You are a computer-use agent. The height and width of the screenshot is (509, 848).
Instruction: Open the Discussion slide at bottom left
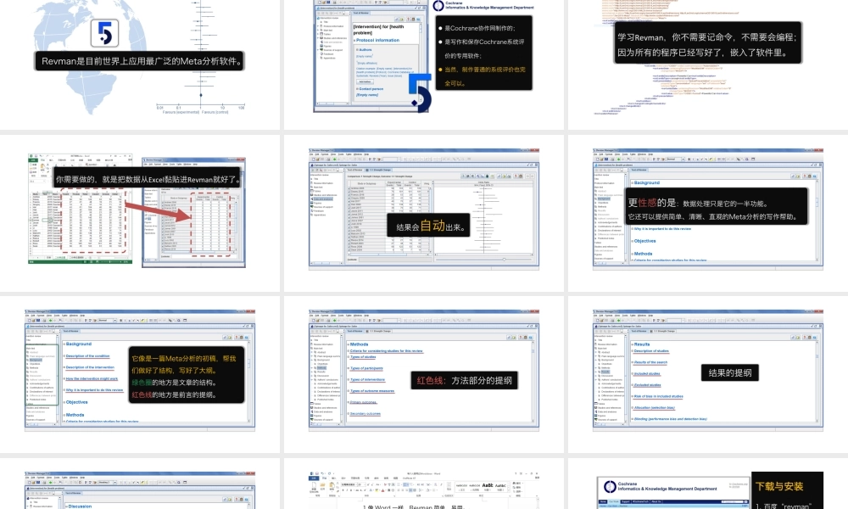[140, 492]
